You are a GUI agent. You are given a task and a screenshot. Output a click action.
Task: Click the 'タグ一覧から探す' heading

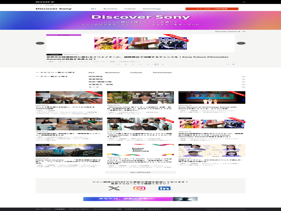[52, 76]
